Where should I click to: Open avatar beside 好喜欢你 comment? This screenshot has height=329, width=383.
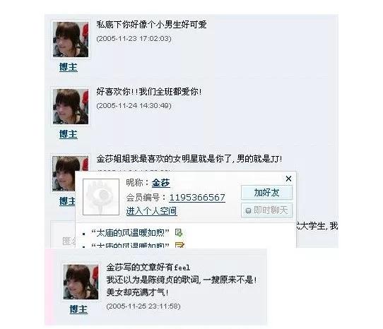[71, 107]
